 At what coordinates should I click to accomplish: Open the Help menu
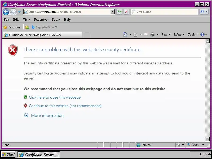coord(67,20)
